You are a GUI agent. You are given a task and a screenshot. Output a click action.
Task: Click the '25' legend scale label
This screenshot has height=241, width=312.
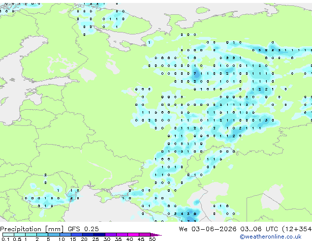click(95, 239)
